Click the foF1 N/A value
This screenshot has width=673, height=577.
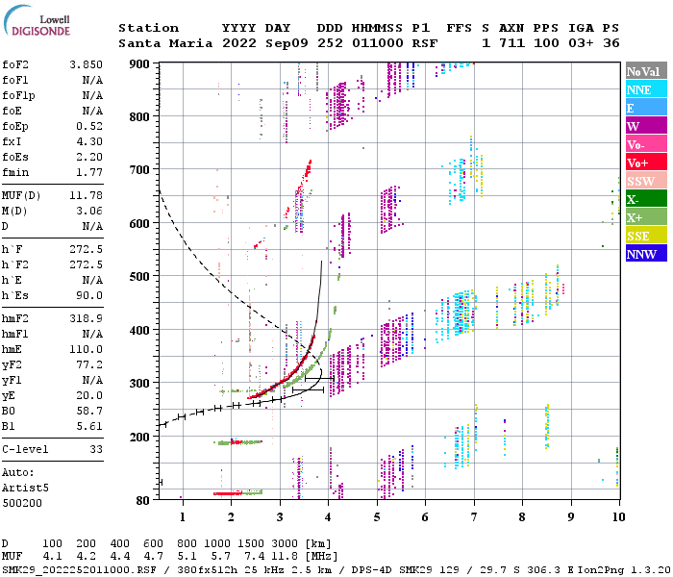click(92, 80)
